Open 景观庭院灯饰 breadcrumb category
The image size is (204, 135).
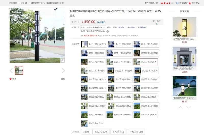click(x=37, y=3)
